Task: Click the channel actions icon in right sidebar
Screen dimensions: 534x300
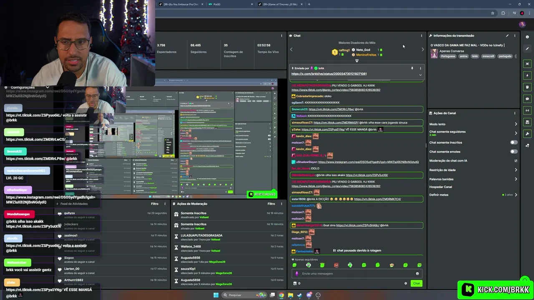Action: click(x=528, y=122)
